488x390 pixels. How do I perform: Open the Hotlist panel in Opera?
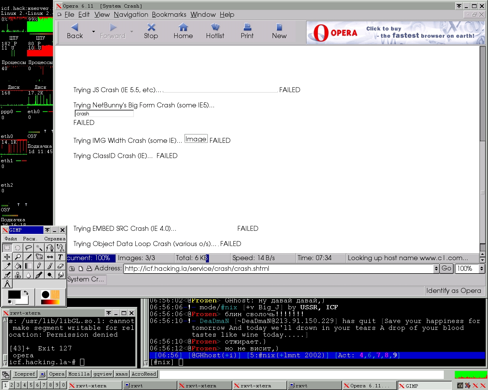(215, 32)
